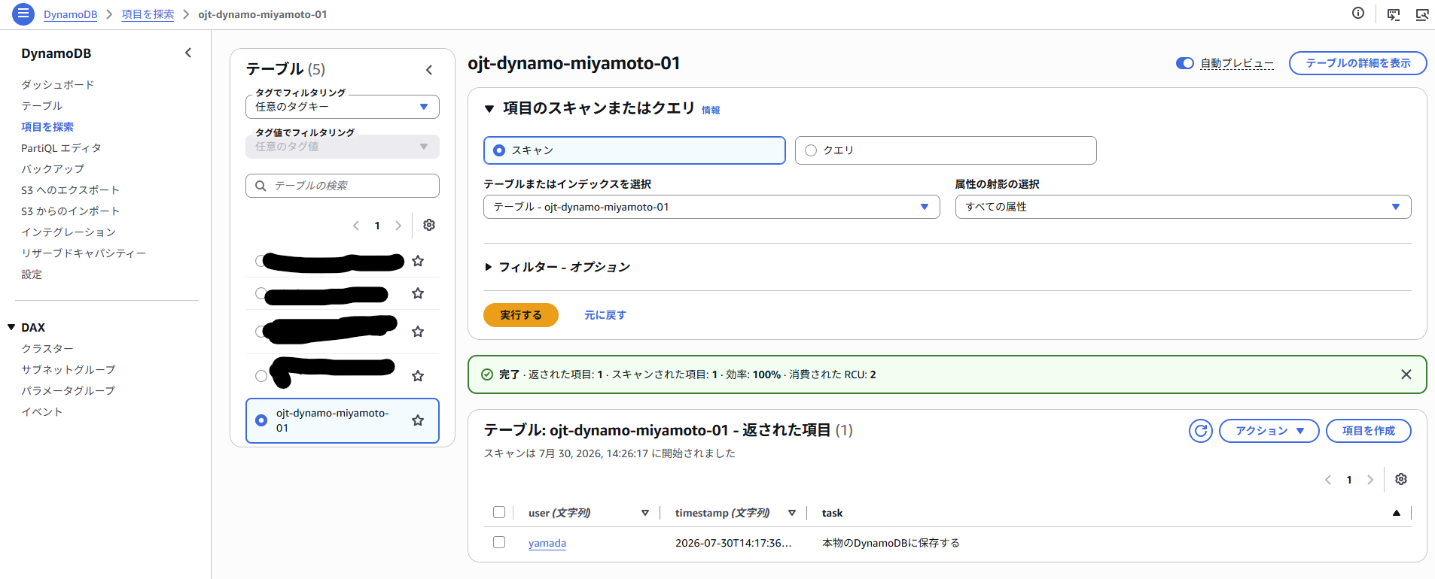Go to next page of returned items

tap(1370, 480)
